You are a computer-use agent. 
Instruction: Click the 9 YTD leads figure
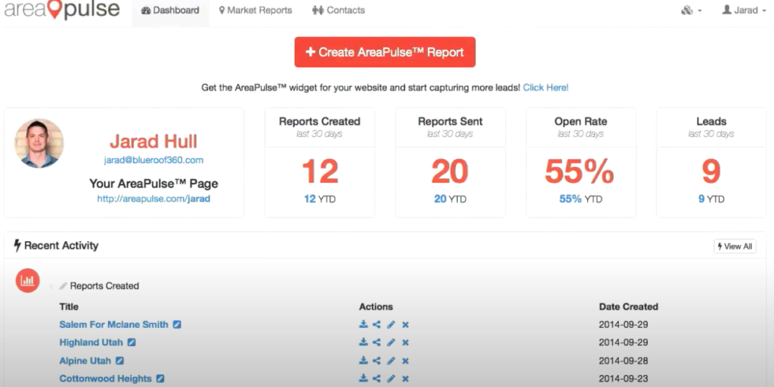coord(711,199)
